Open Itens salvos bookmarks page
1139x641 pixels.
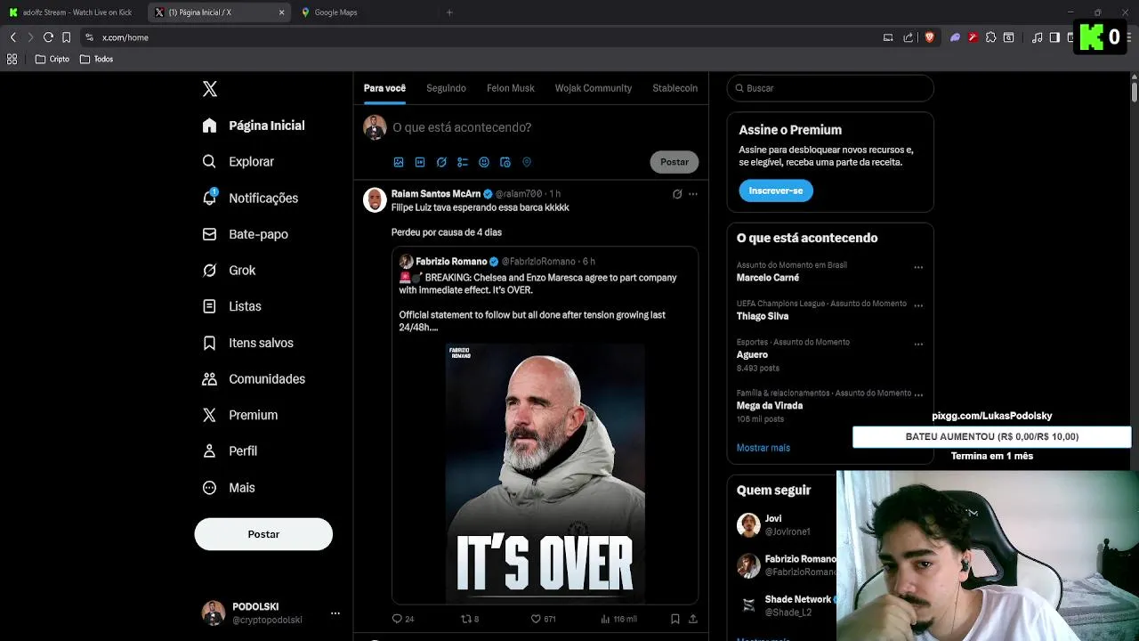tap(248, 343)
